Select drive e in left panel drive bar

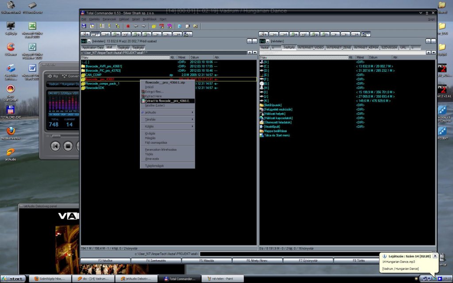(x=116, y=34)
